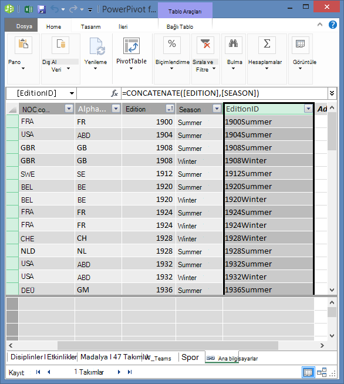Viewport: 344px width, 384px height.
Task: Switch to the Excel workbook icon
Action: point(29,9)
